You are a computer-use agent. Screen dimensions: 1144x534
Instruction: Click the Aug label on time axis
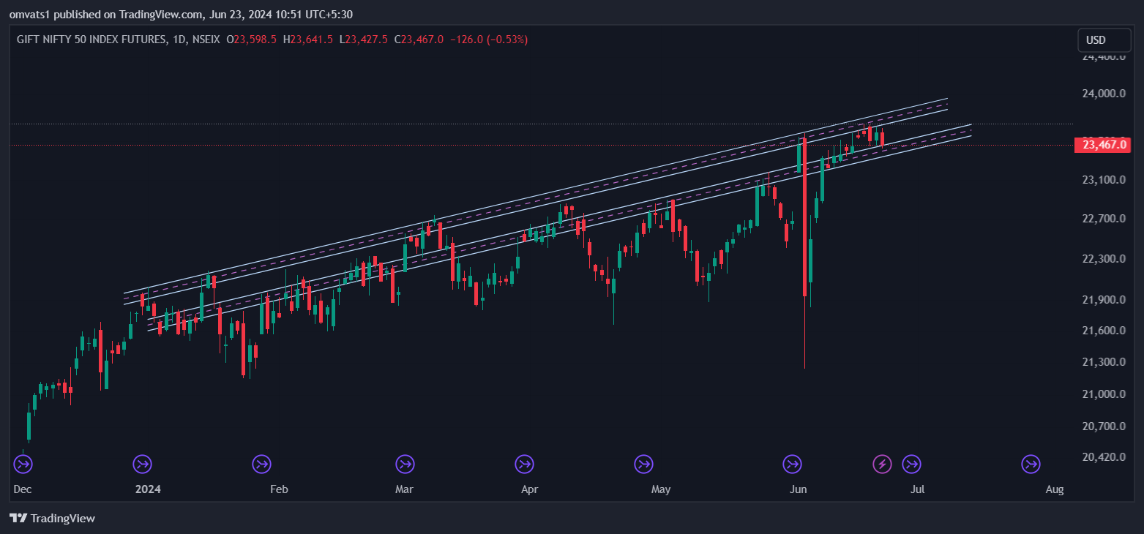pos(1055,489)
